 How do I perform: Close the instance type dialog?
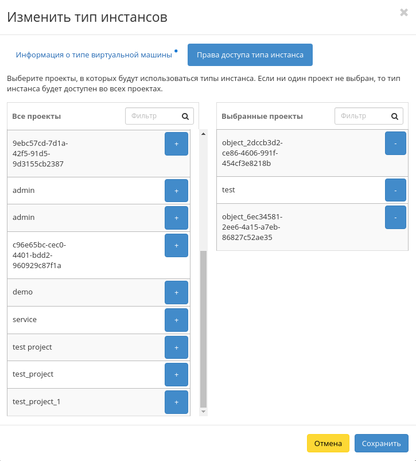(404, 13)
